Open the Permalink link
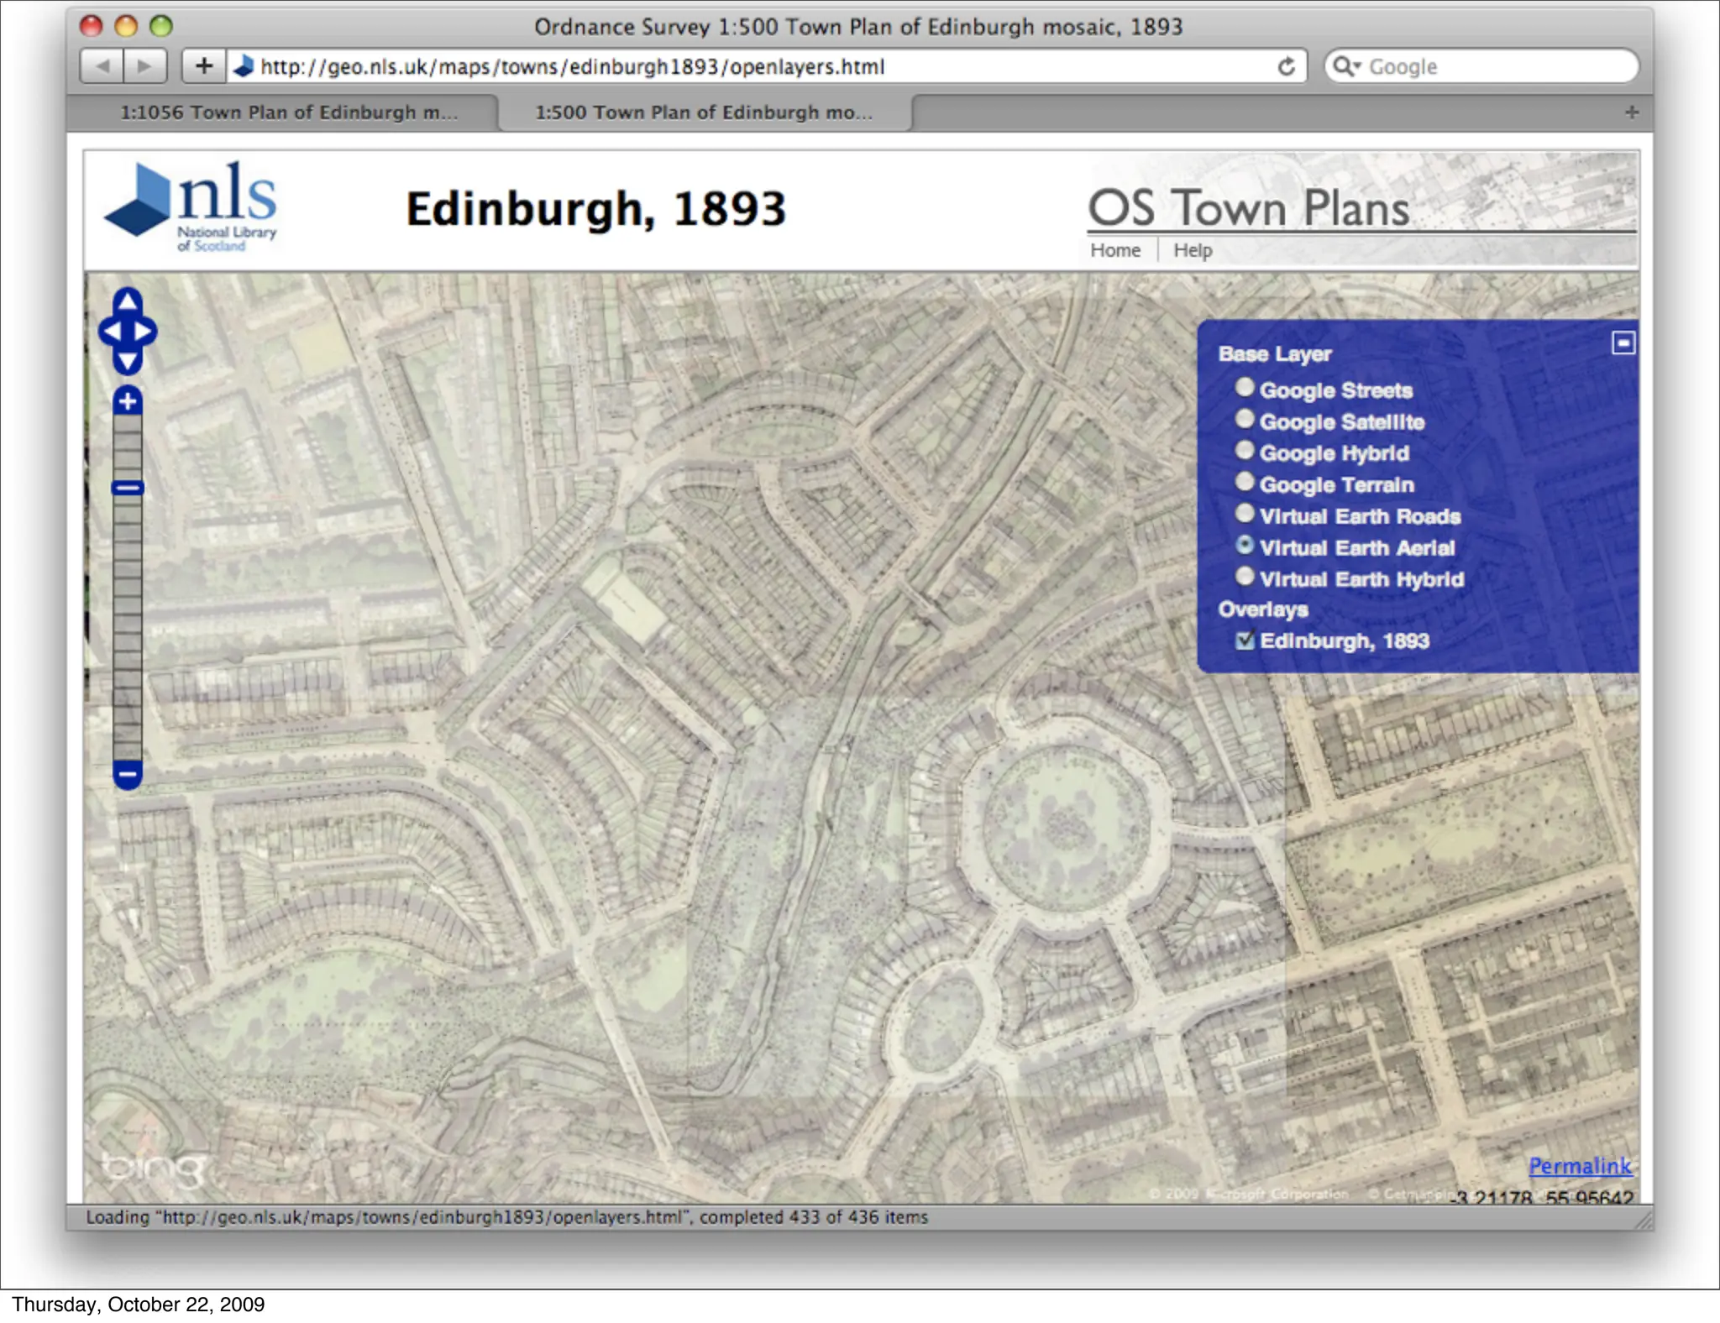This screenshot has height=1323, width=1720. [1579, 1165]
